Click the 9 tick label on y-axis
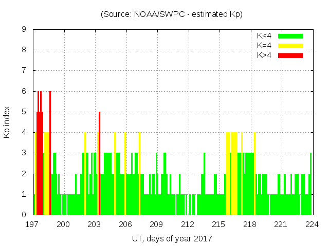 pos(24,30)
